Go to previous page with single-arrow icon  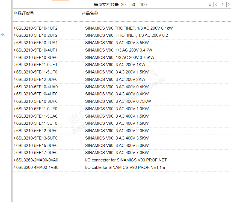(216, 5)
